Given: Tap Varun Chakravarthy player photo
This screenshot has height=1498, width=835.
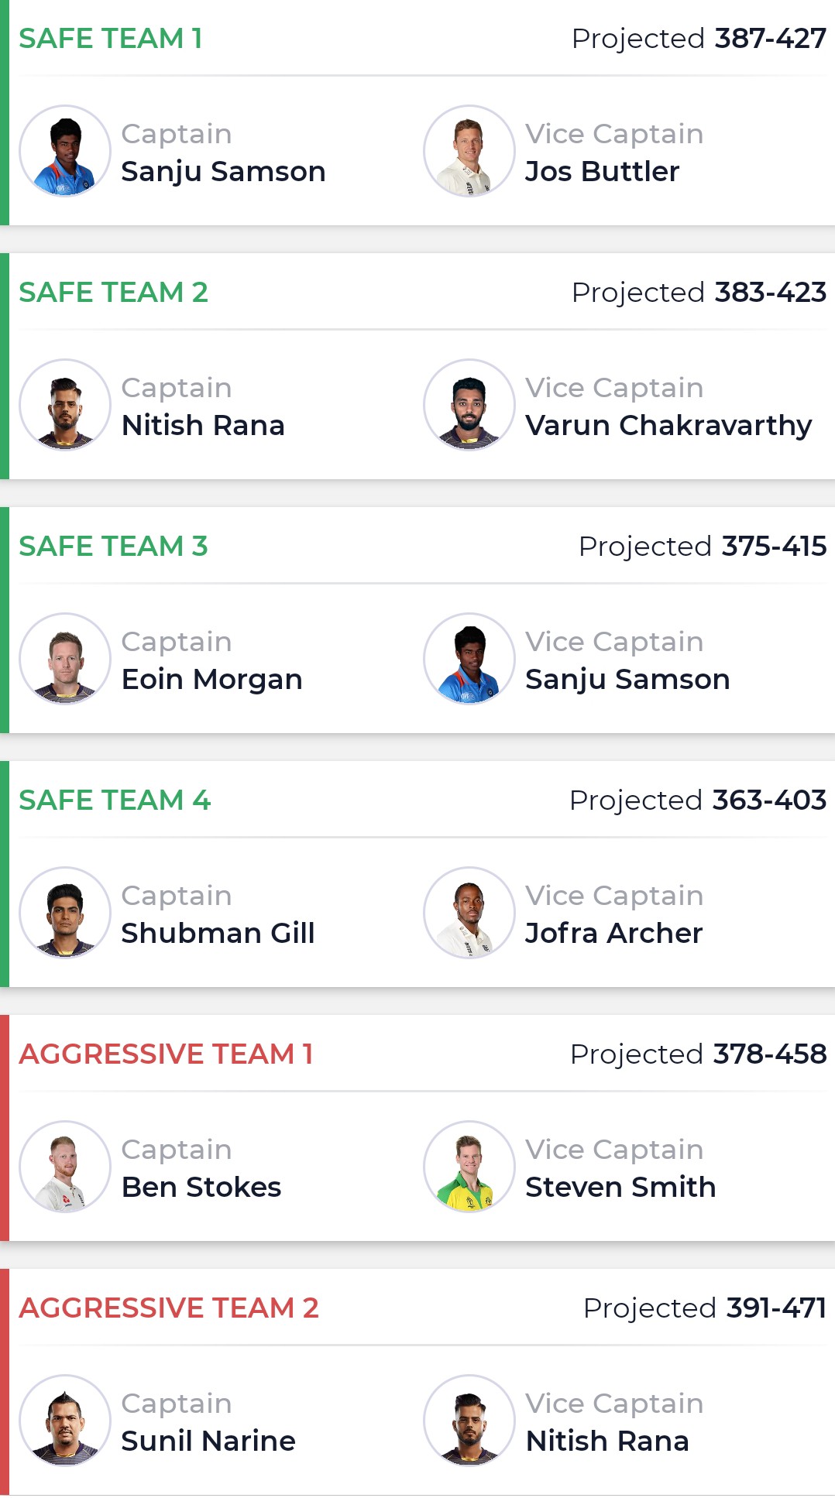Looking at the screenshot, I should (469, 405).
